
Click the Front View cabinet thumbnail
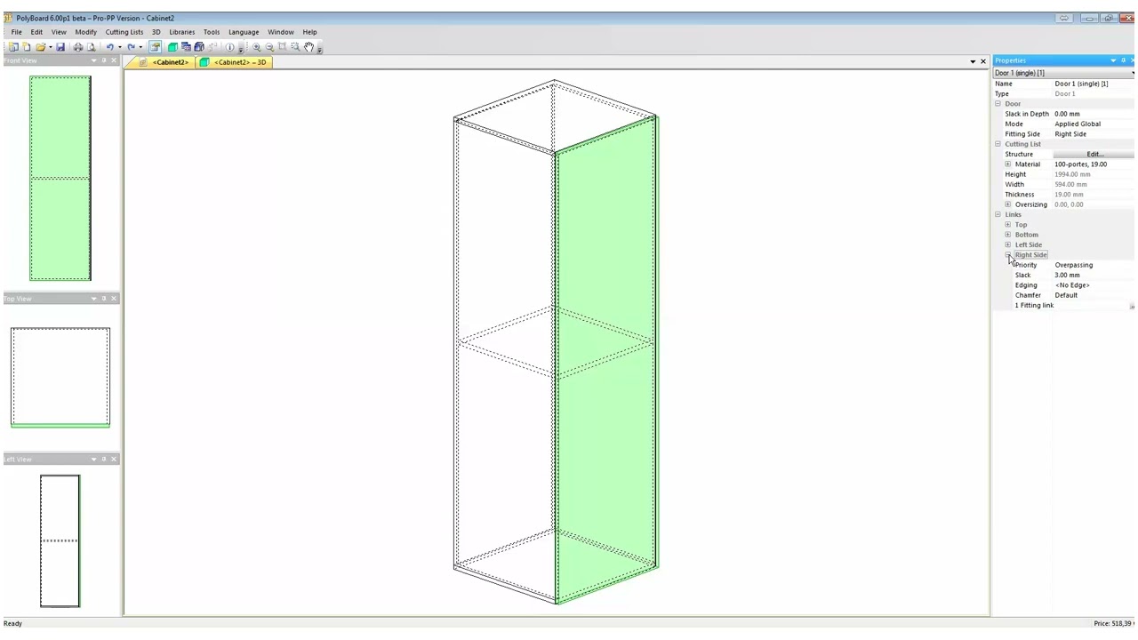coord(60,179)
